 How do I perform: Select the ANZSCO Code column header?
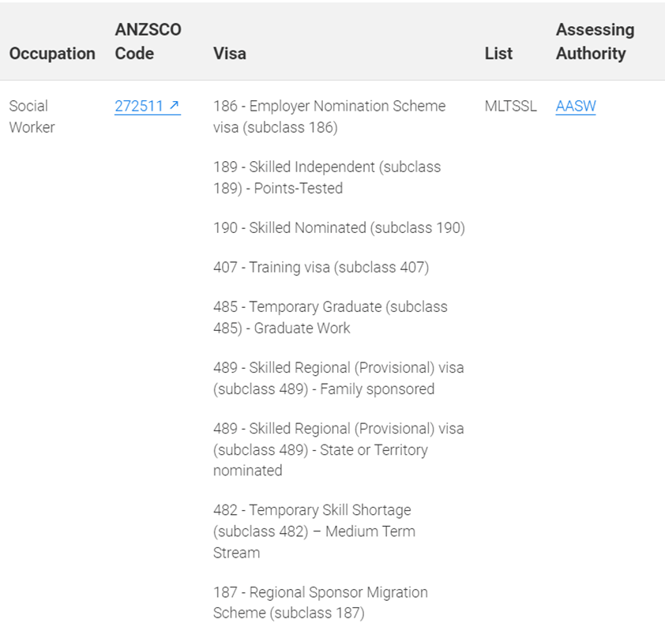[x=148, y=42]
